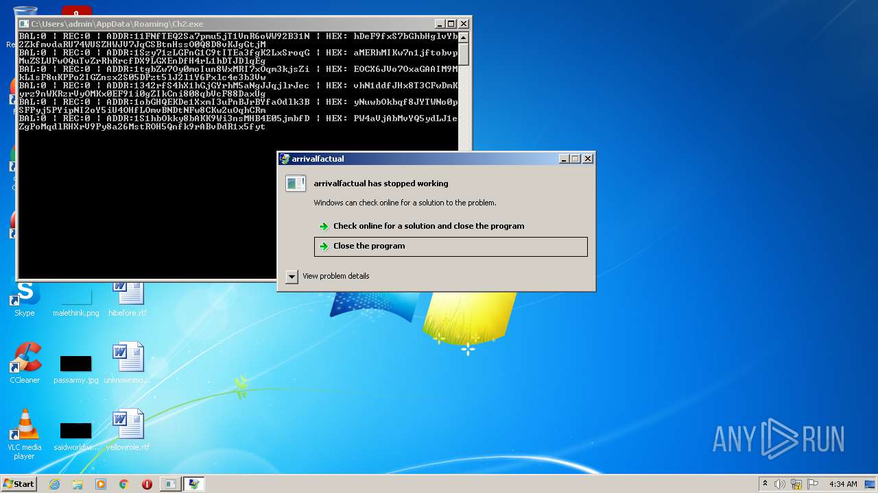878x493 pixels.
Task: Click green arrow beside Check online option
Action: [x=324, y=227]
